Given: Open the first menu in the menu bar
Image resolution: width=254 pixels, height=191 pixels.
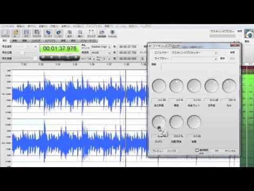Looking at the screenshot, I should (7, 27).
